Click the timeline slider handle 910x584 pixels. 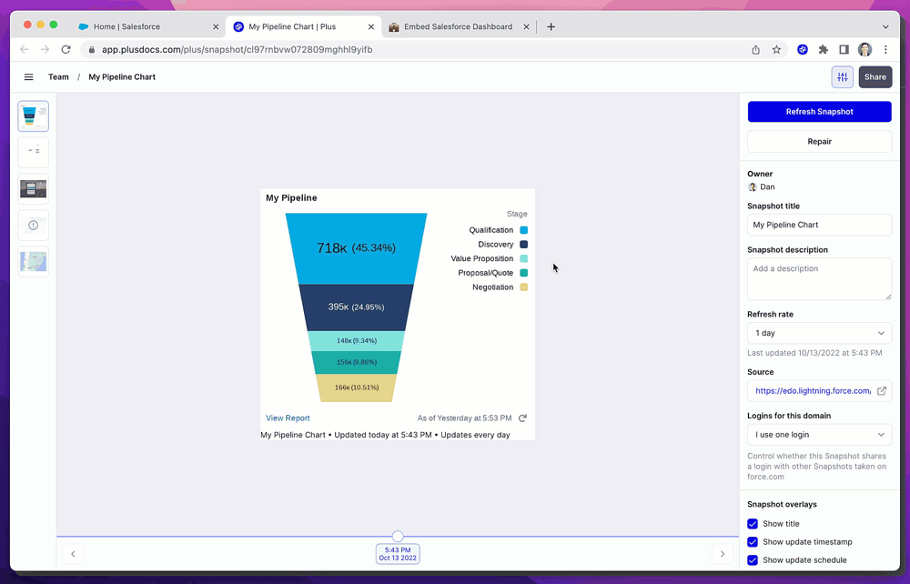(x=398, y=537)
